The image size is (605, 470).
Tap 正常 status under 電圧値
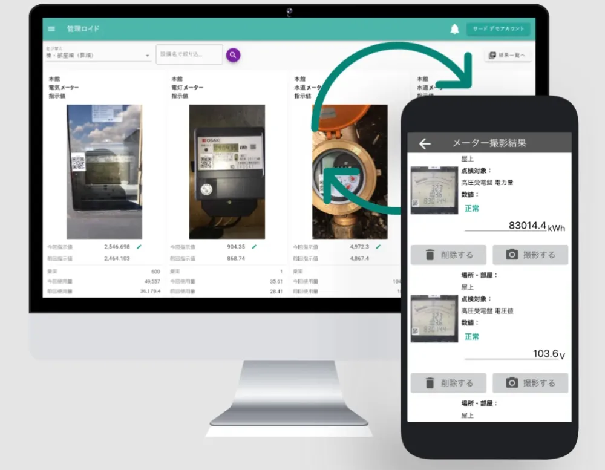[471, 336]
